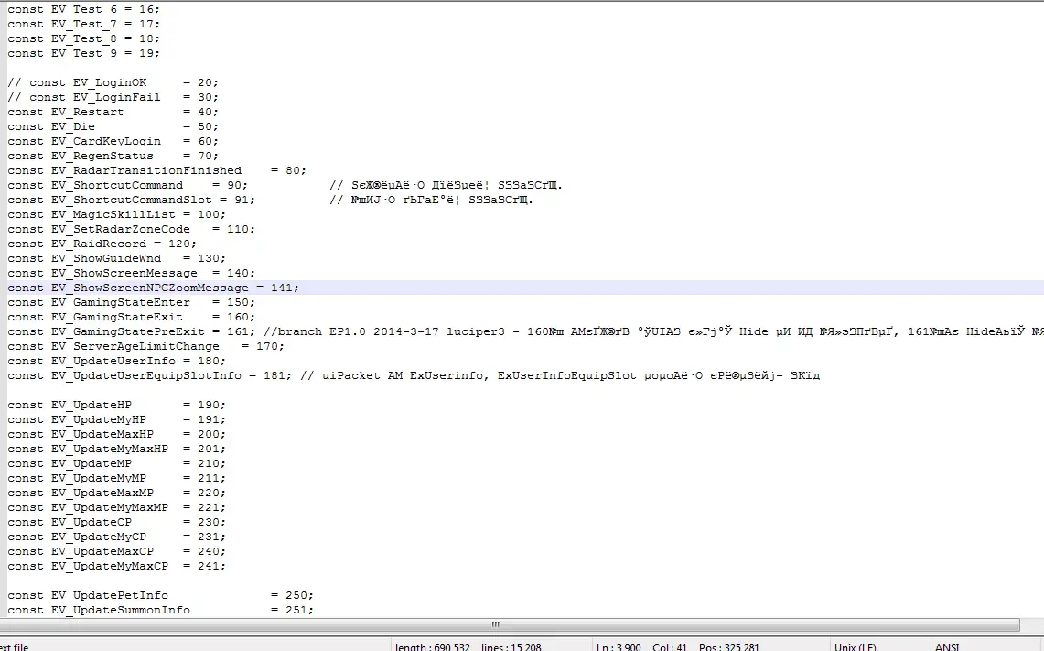
Task: Place cursor on EV_Restart = 40 line
Action: (113, 112)
